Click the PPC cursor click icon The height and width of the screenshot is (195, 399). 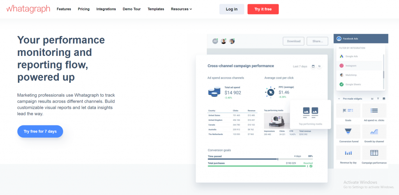point(270,92)
